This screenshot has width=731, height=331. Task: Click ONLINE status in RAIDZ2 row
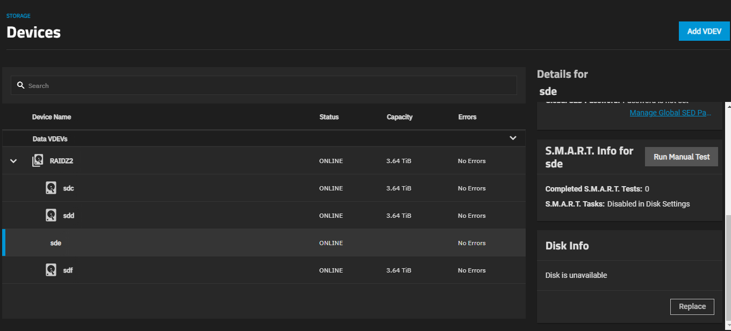[331, 161]
